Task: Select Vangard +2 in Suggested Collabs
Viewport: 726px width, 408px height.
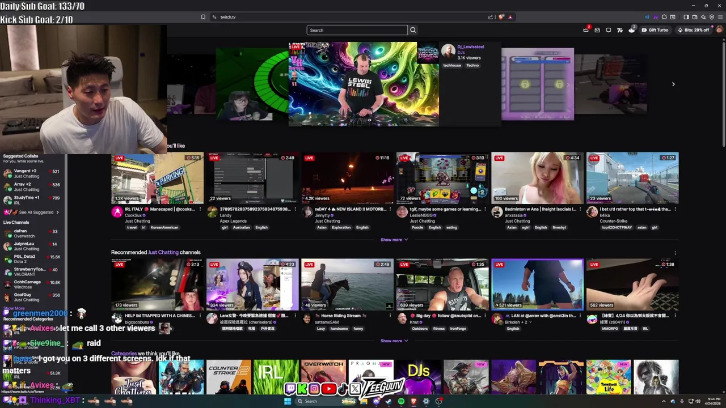Action: coord(31,173)
